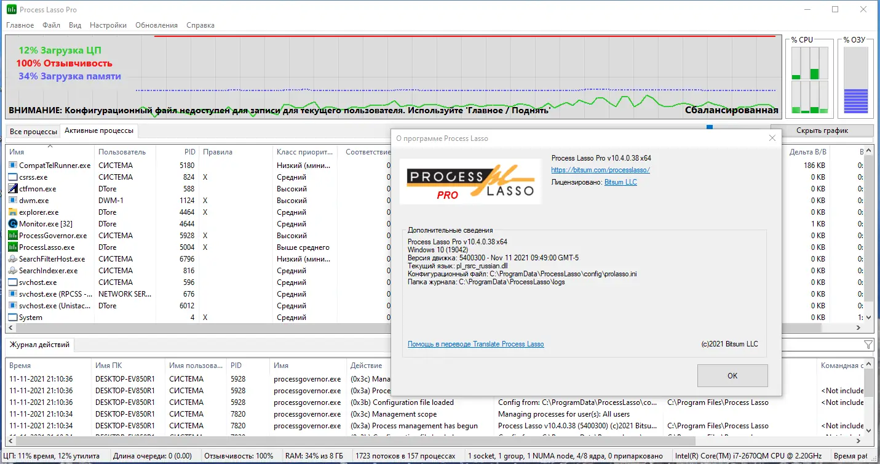The height and width of the screenshot is (464, 880).
Task: Select the System process icon
Action: point(13,318)
